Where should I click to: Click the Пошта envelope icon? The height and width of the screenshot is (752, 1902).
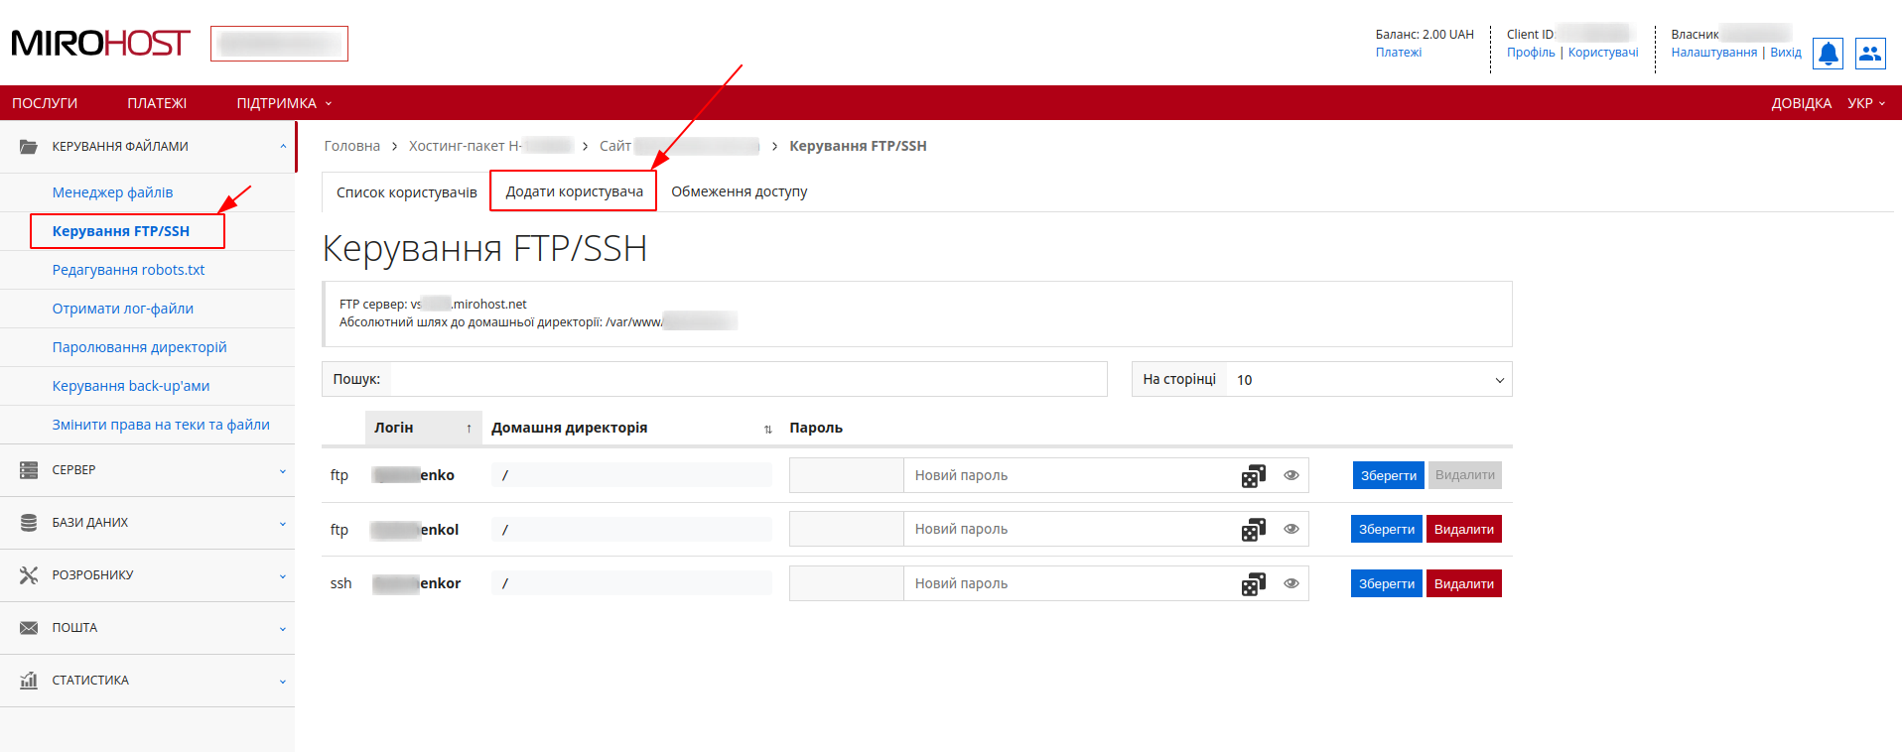(29, 628)
